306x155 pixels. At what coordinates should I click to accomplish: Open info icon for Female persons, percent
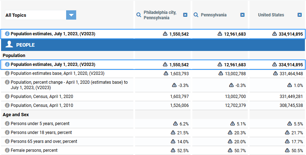(7, 150)
